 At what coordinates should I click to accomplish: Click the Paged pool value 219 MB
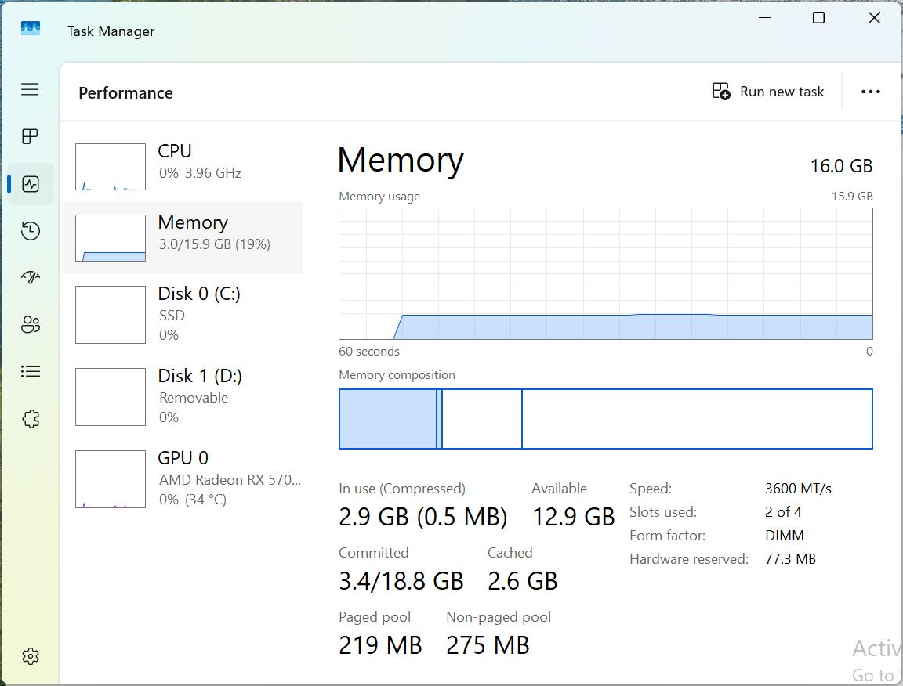380,645
